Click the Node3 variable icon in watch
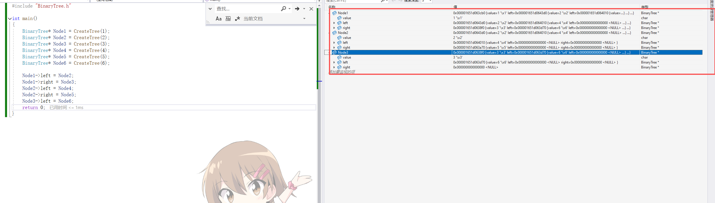The width and height of the screenshot is (715, 203). coord(334,52)
